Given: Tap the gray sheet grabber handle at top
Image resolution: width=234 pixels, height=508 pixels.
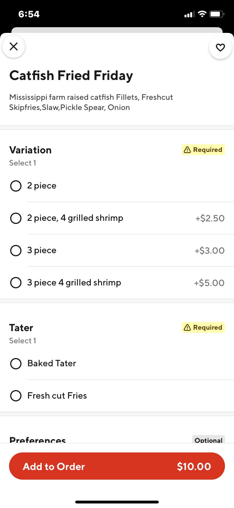Looking at the screenshot, I should coord(117,30).
